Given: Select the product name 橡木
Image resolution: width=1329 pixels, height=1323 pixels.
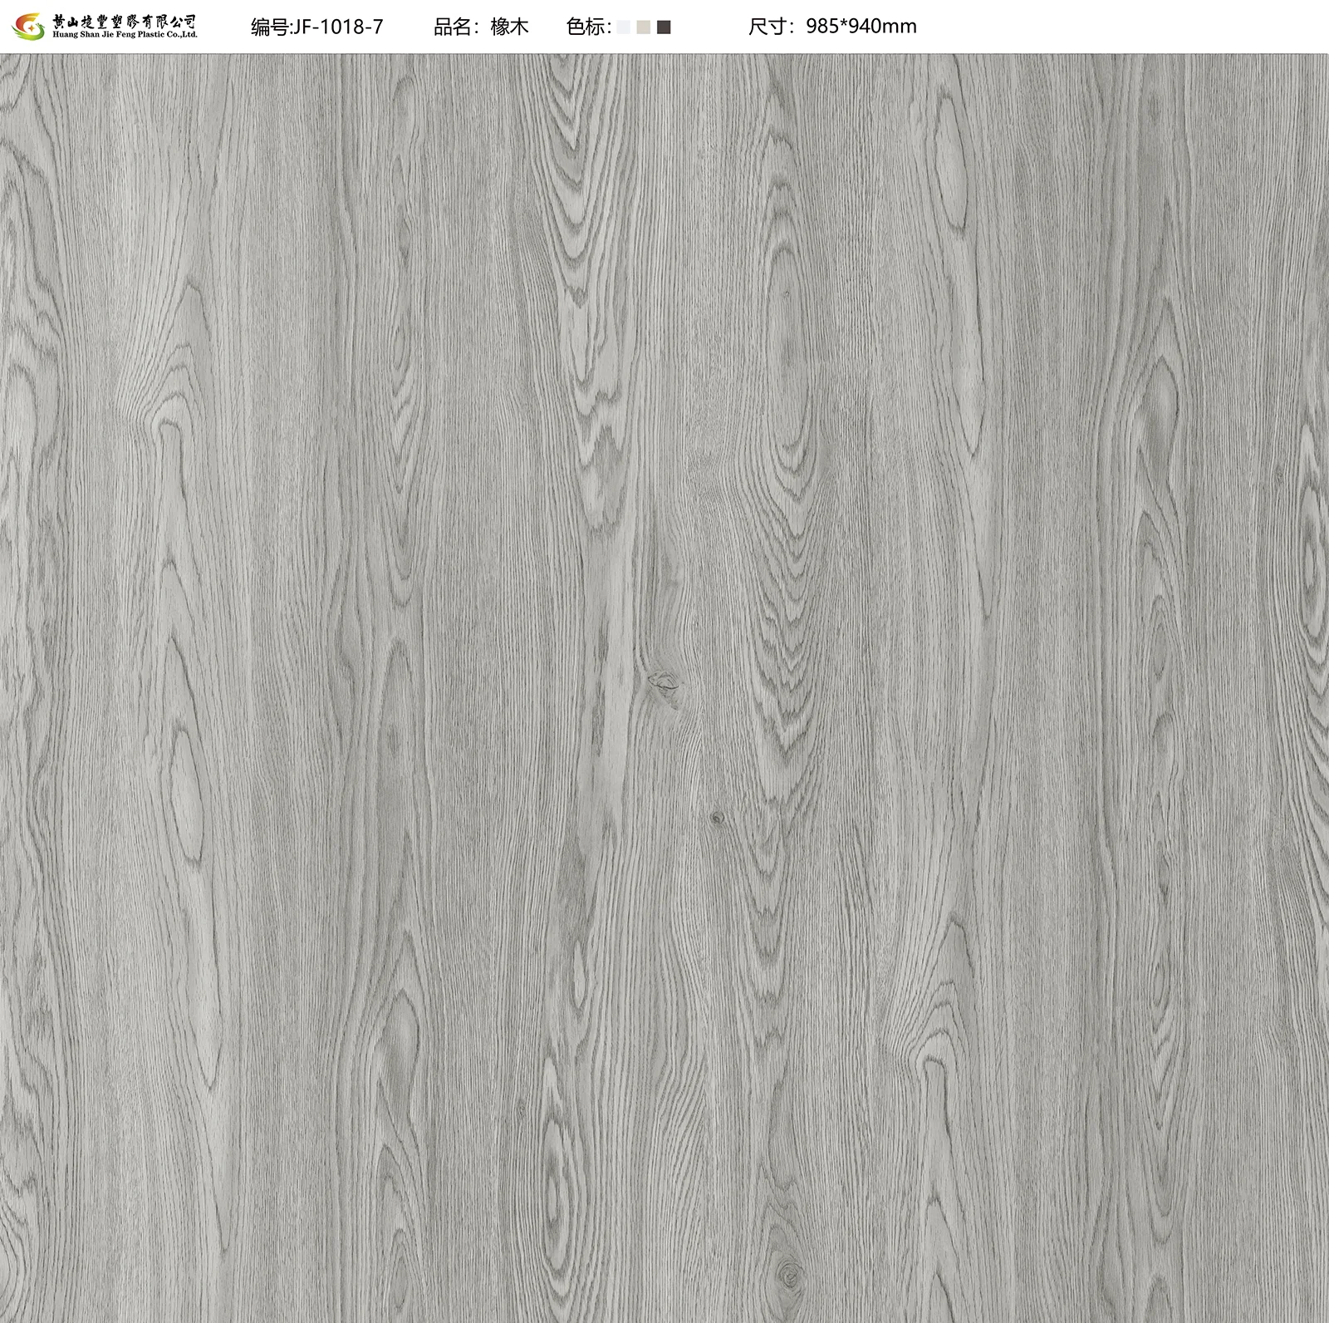Looking at the screenshot, I should click(509, 27).
